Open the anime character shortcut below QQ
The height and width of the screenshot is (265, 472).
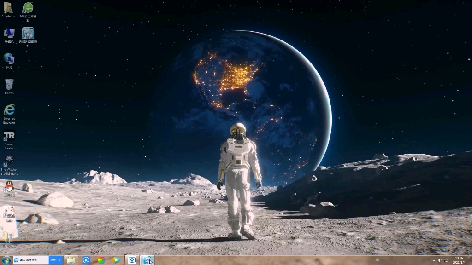click(x=9, y=214)
